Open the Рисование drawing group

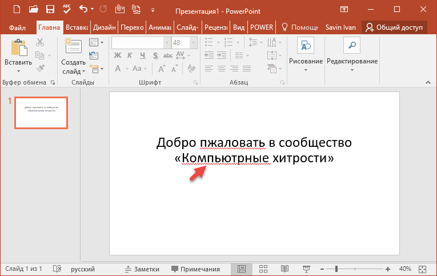[x=306, y=55]
